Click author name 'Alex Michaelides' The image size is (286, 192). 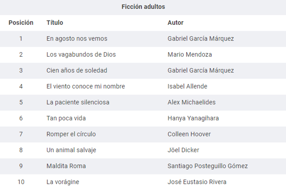click(191, 102)
